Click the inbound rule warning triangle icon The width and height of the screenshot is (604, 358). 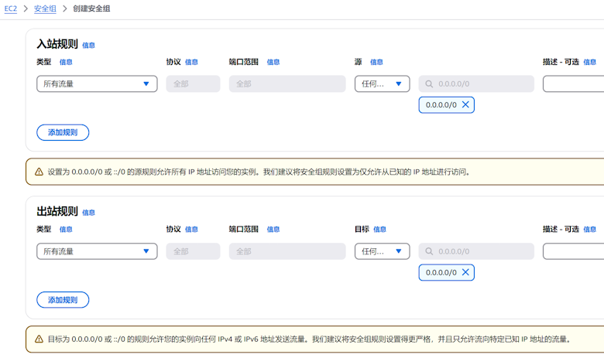coord(39,172)
